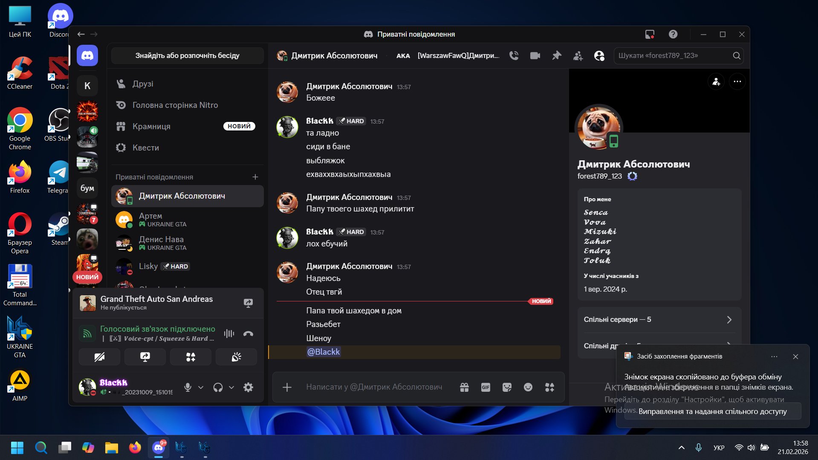This screenshot has height=460, width=818.
Task: Expand Спільні сервери — 5 section
Action: click(659, 320)
